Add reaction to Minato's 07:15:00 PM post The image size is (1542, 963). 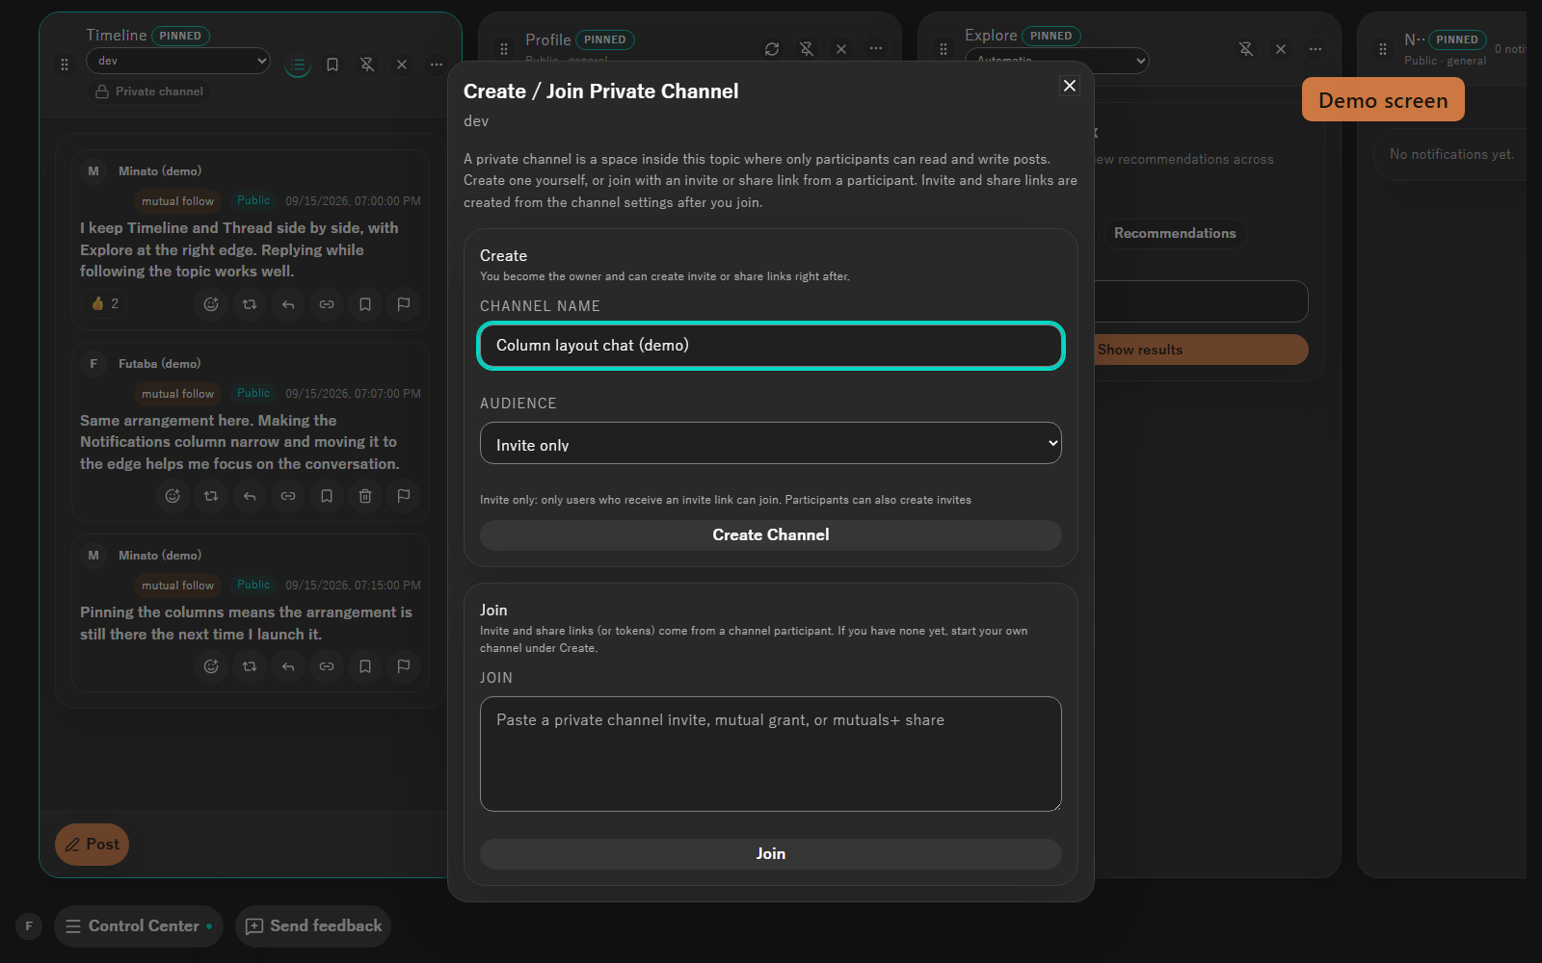pyautogui.click(x=211, y=666)
